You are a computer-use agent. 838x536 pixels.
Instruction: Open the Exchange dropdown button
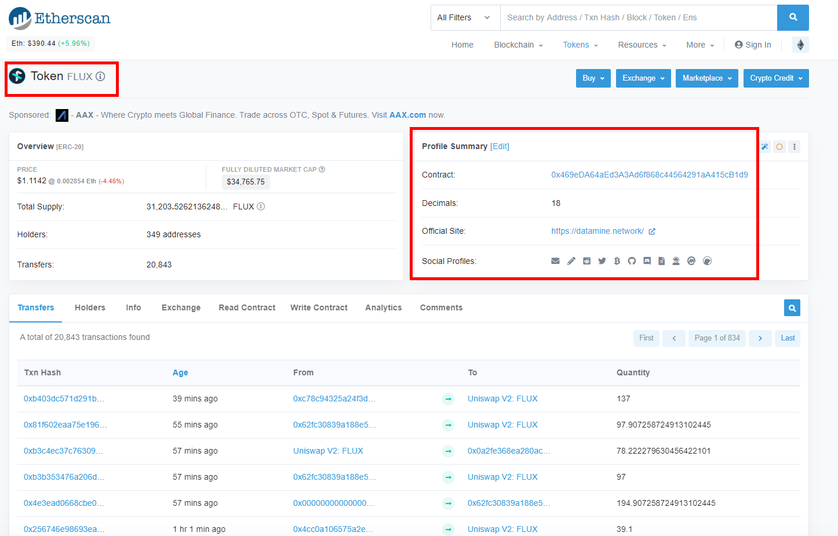pos(643,78)
